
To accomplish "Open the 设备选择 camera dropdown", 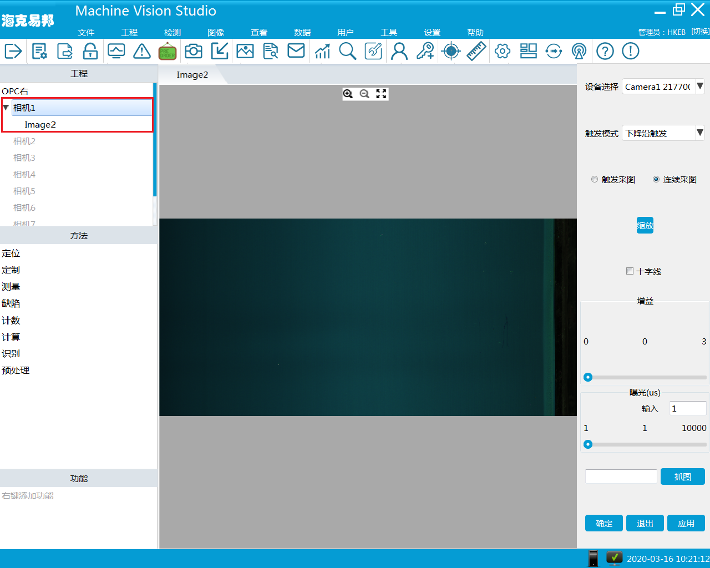I will tap(700, 86).
